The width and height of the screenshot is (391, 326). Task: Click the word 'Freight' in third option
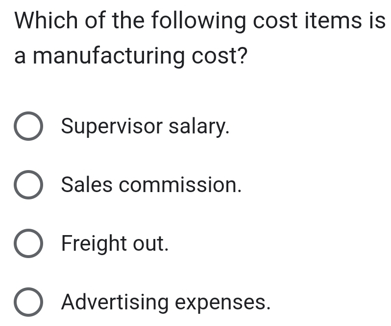point(94,244)
